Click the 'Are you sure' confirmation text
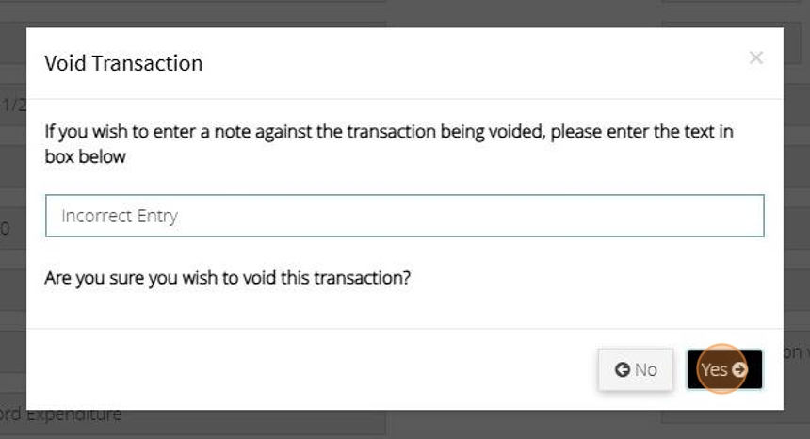The image size is (810, 439). [x=227, y=279]
